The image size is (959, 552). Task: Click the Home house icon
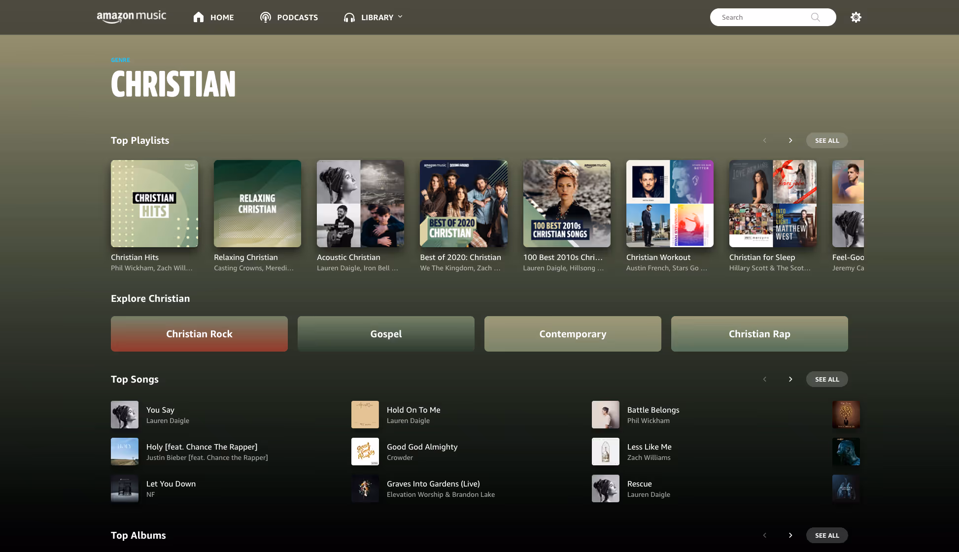[x=199, y=17]
